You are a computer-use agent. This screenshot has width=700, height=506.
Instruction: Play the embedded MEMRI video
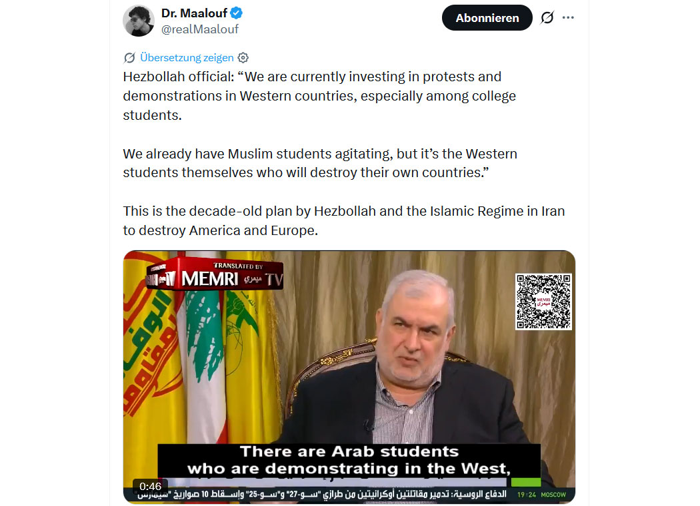tap(349, 373)
